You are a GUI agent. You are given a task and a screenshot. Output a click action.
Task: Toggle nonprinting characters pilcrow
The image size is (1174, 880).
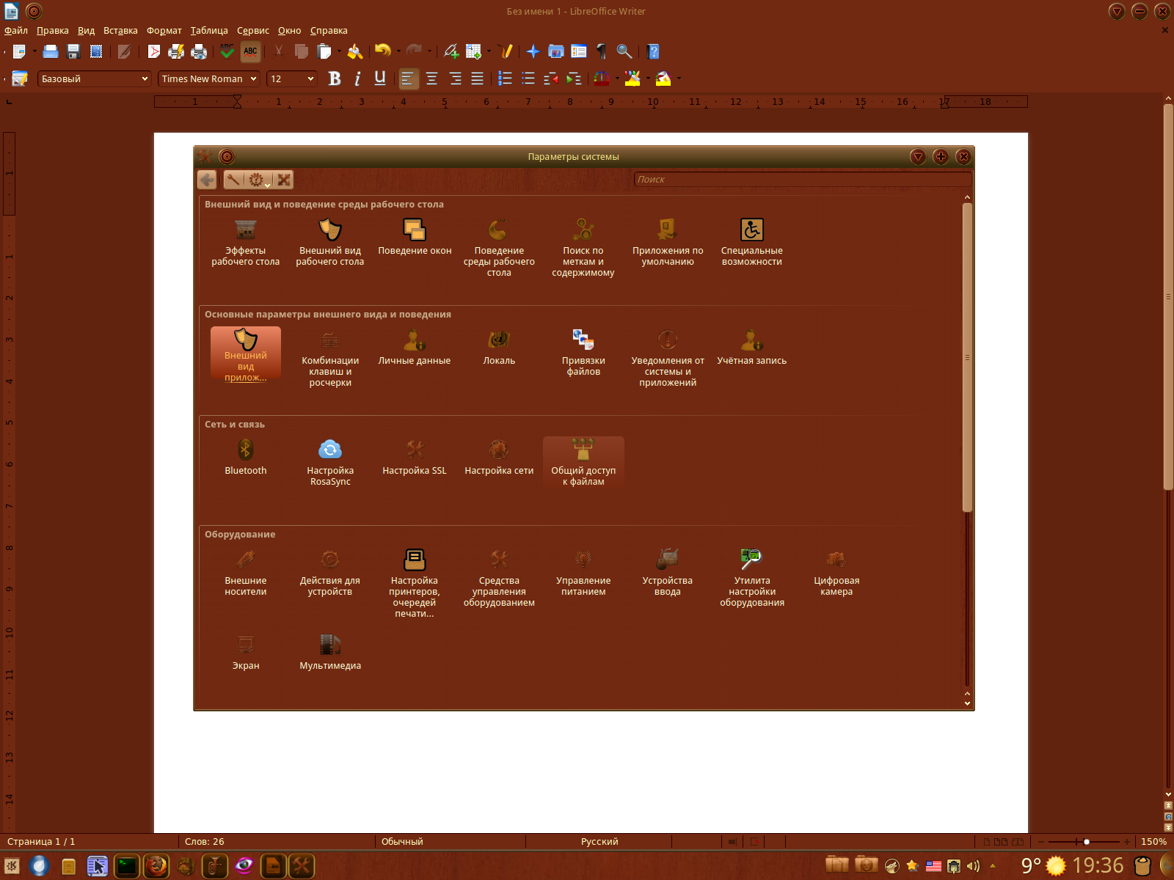(x=602, y=51)
